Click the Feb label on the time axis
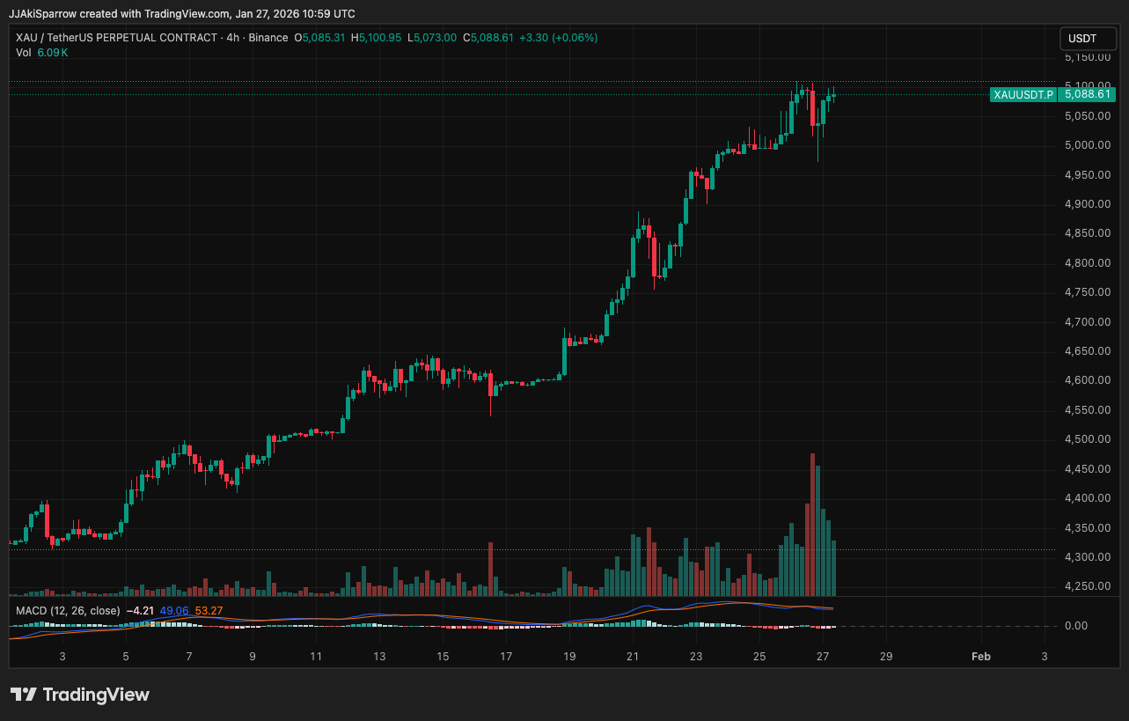The width and height of the screenshot is (1129, 721). click(980, 656)
